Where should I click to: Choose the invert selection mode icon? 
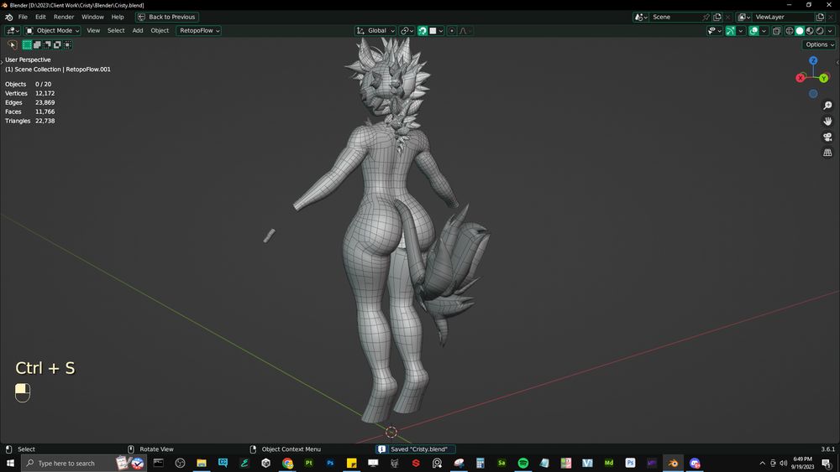57,45
